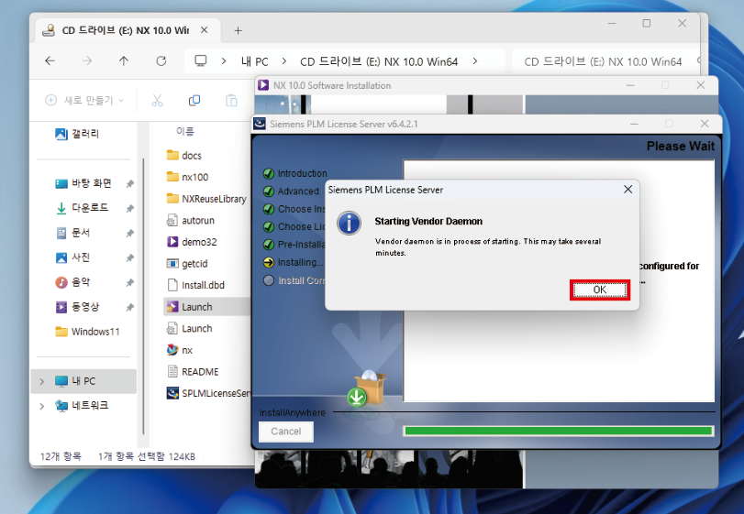This screenshot has width=744, height=514.
Task: Select the nx icon file
Action: pyautogui.click(x=180, y=350)
